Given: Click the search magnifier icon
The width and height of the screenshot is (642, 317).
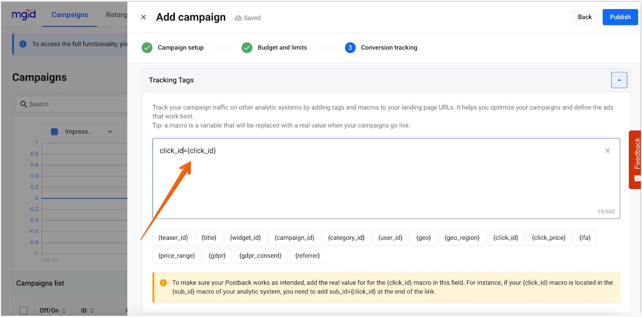Looking at the screenshot, I should (x=24, y=104).
